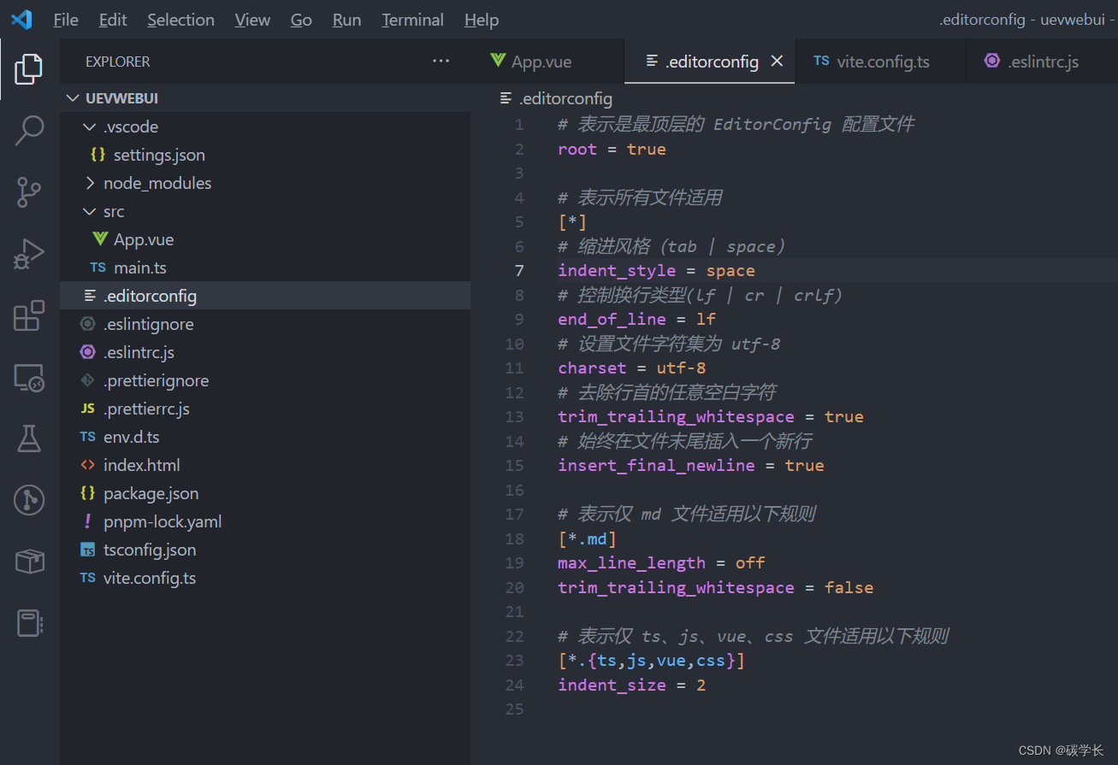The image size is (1118, 765).
Task: Open .eslintignore in the explorer
Action: click(265, 324)
